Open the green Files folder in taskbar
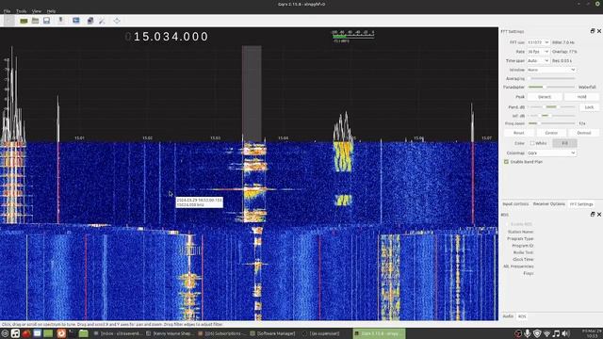The width and height of the screenshot is (603, 339). click(84, 333)
